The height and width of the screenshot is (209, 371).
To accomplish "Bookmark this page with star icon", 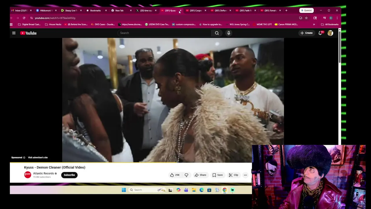I will [x=306, y=18].
